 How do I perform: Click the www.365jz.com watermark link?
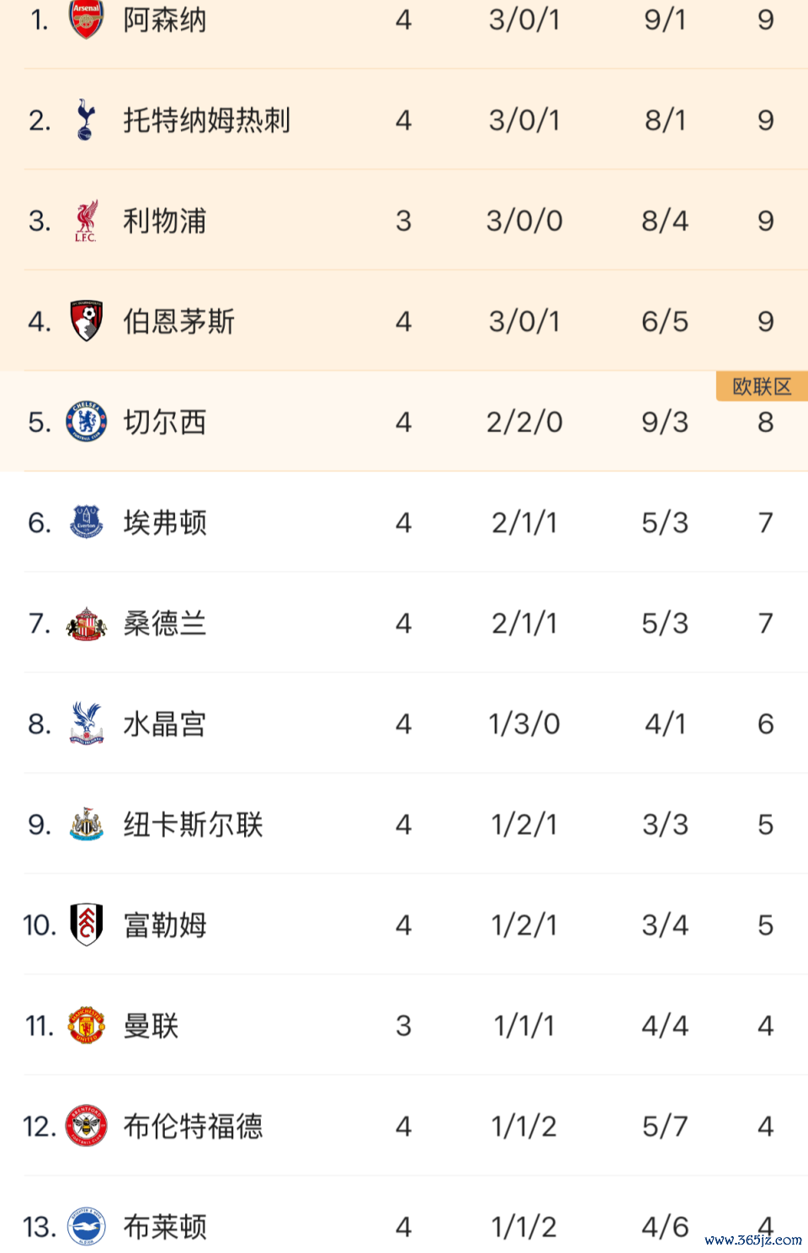753,1240
